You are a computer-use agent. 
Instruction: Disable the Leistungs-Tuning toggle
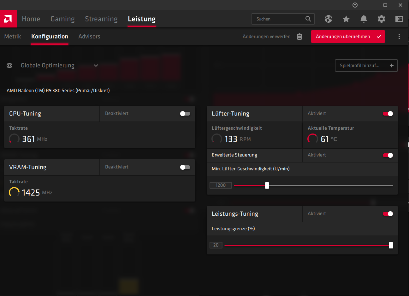[388, 214]
